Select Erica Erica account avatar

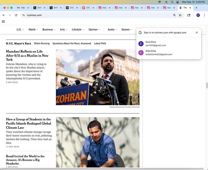coord(141,44)
